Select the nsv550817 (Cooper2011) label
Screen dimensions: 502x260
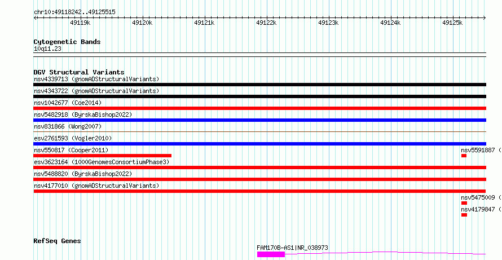click(x=71, y=150)
